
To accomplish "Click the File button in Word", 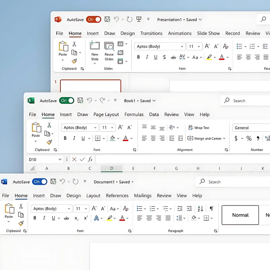I will coord(5,195).
